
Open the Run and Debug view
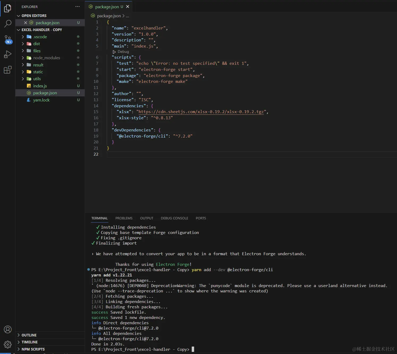(8, 54)
